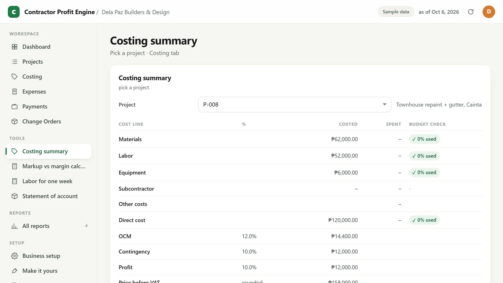The width and height of the screenshot is (503, 283).
Task: Open Expenses in the sidebar
Action: pos(48,91)
